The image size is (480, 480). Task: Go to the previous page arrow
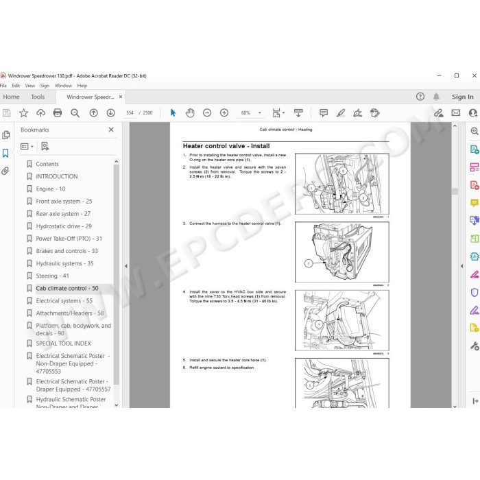click(94, 113)
